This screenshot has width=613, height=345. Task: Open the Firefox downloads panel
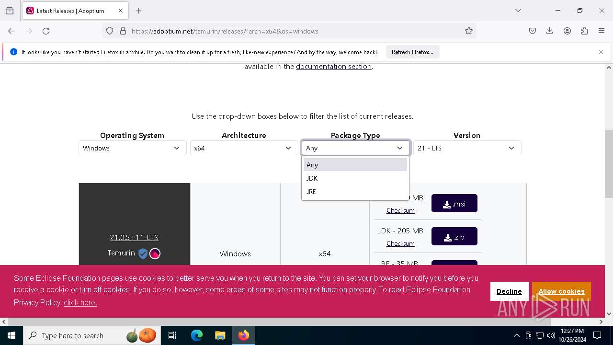coord(550,31)
